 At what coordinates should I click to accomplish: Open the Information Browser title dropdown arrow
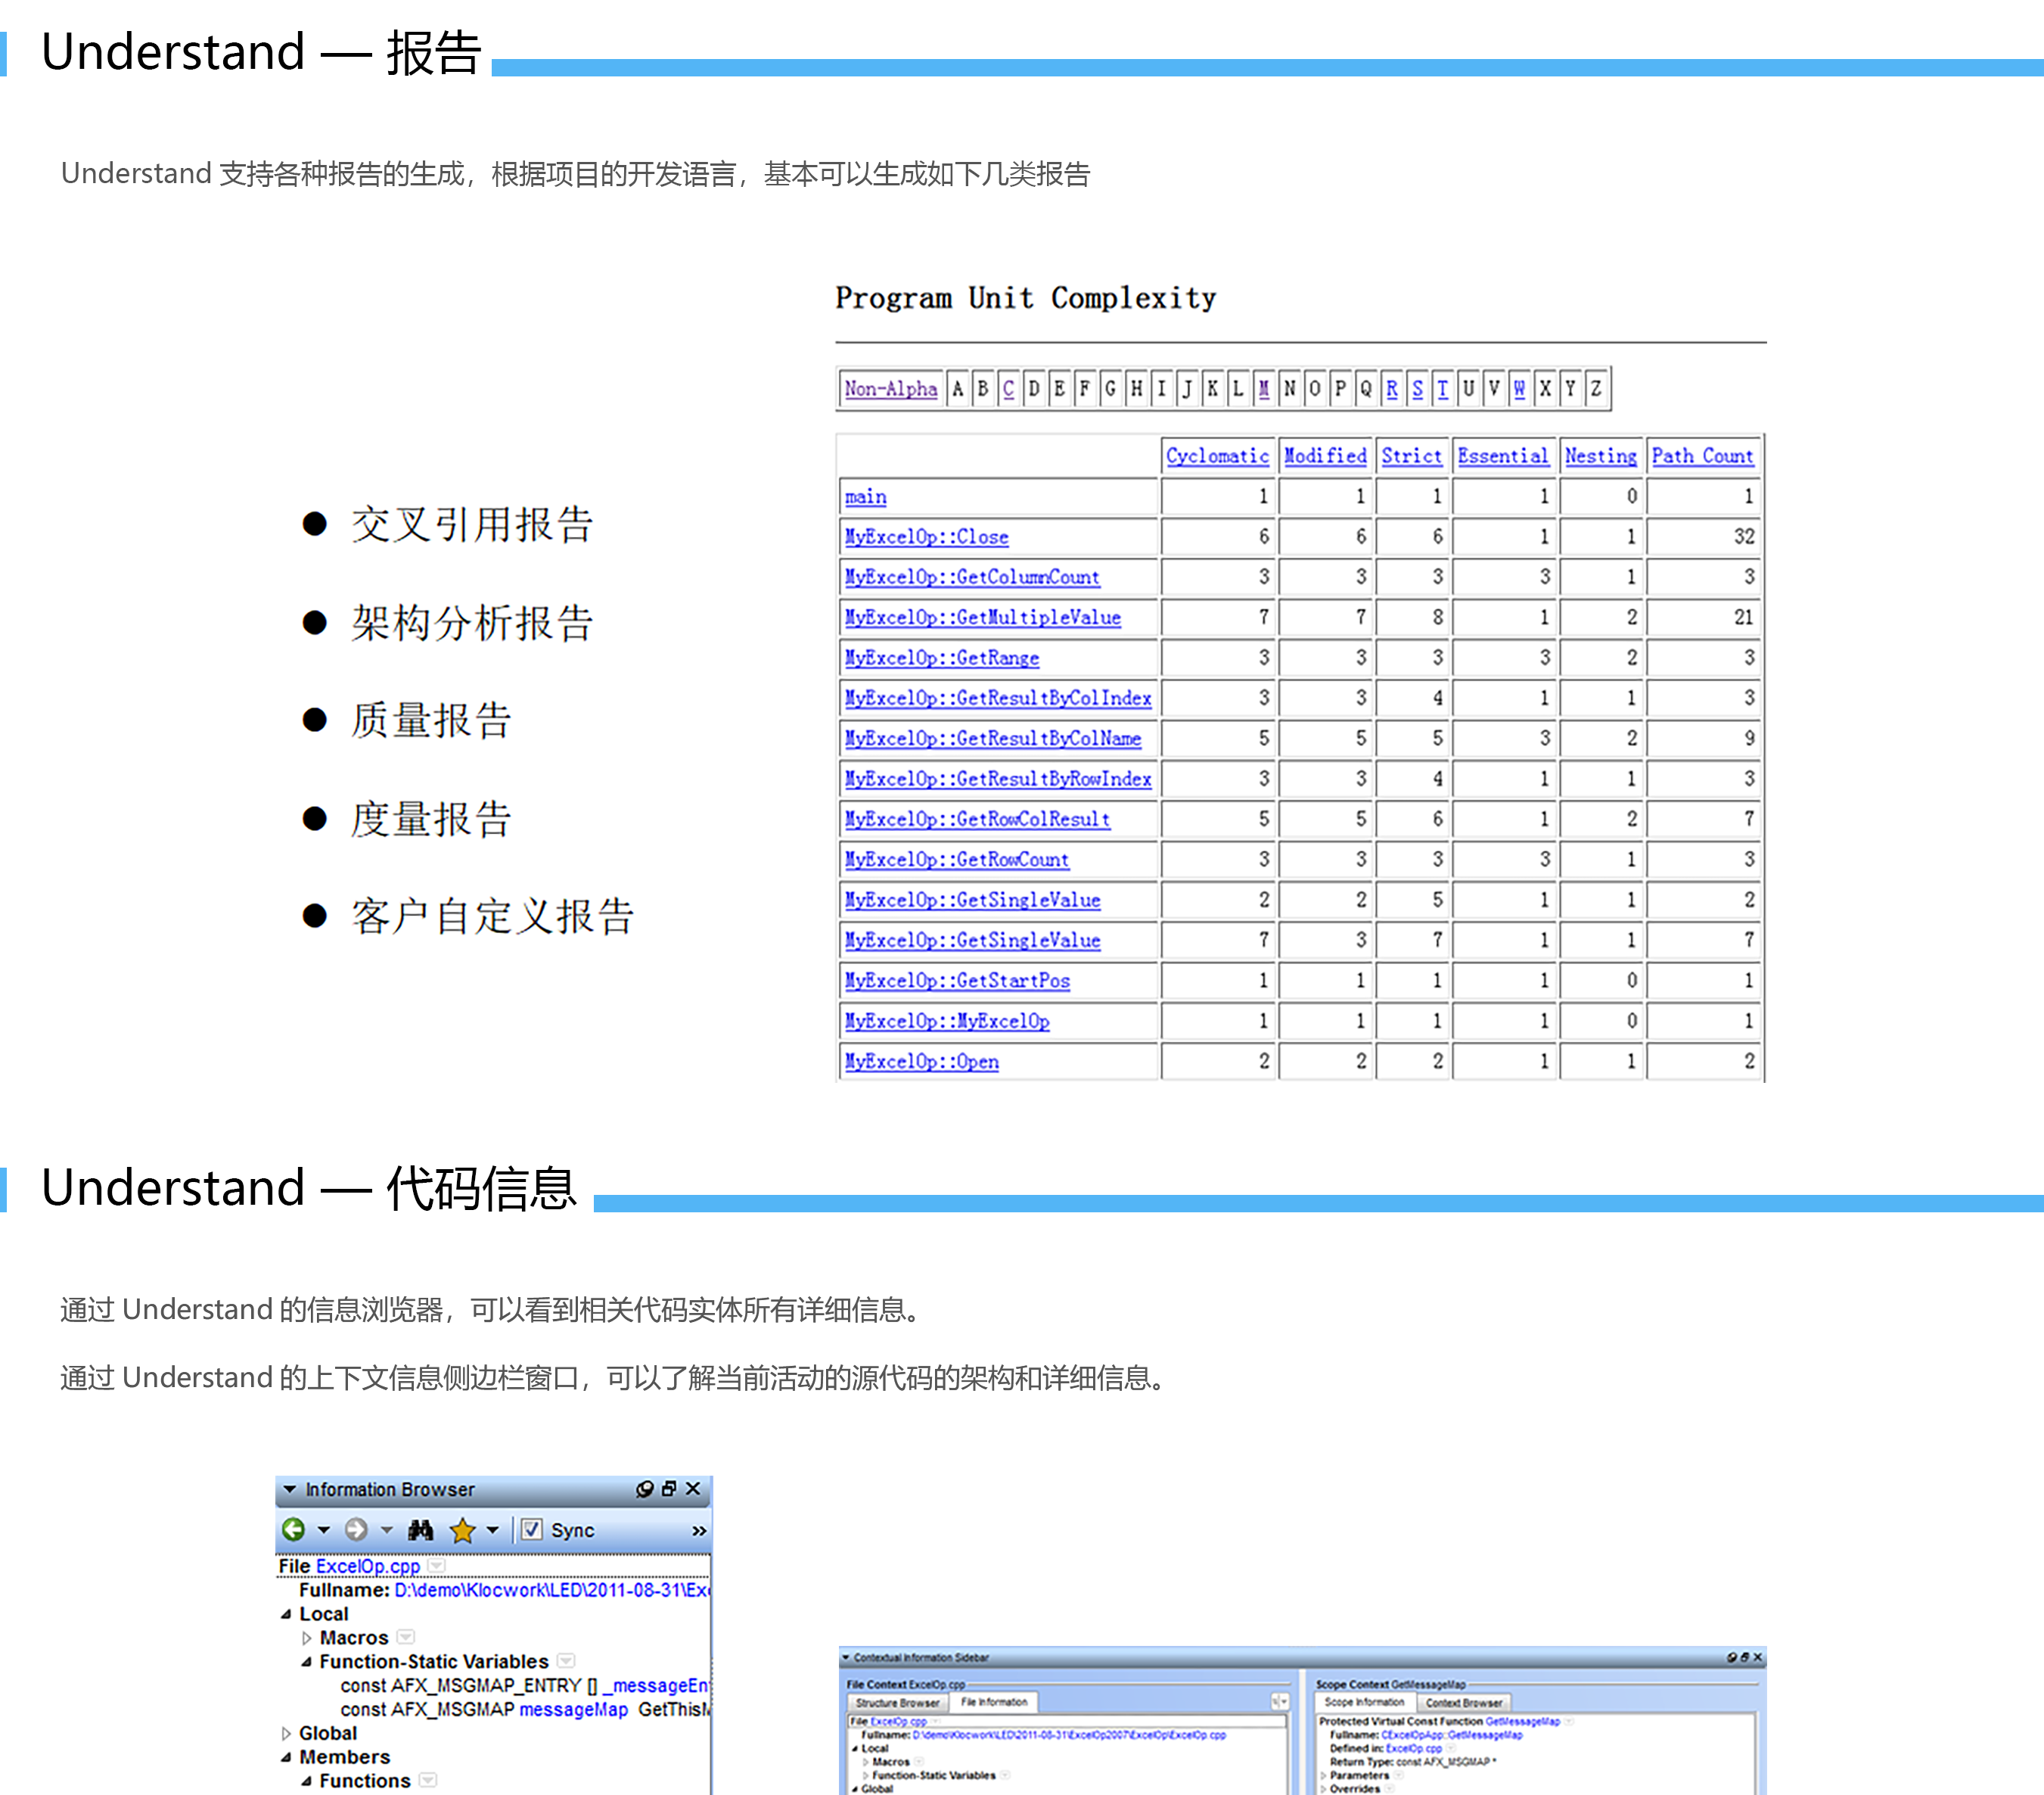pos(289,1489)
